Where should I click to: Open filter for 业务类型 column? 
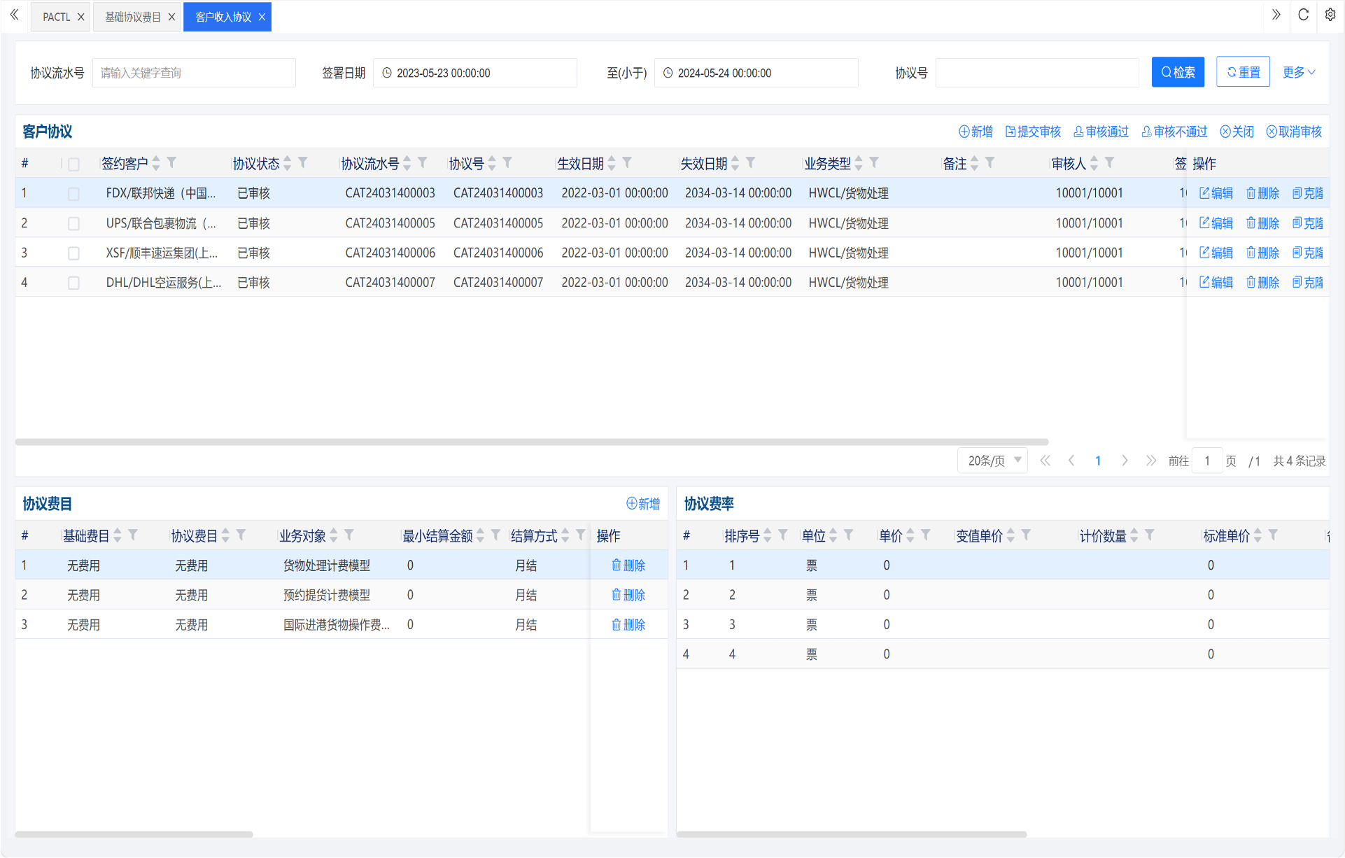874,163
